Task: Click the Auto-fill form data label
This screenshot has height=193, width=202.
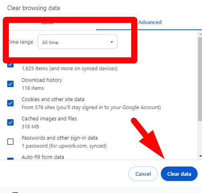Action: (x=43, y=157)
